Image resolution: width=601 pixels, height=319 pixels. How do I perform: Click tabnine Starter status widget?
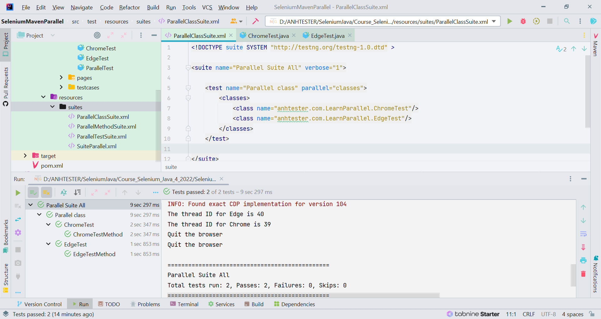click(473, 314)
